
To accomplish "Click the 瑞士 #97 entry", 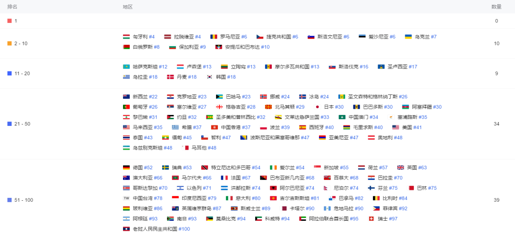I will point(383,218).
